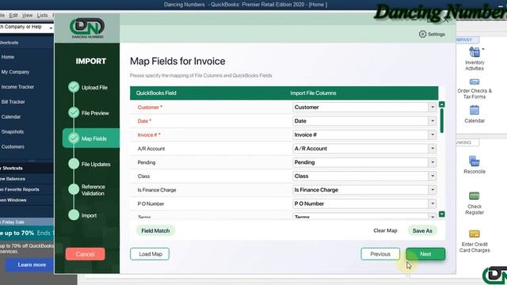Click the Save As button
Viewport: 507px width, 285px height.
click(422, 230)
